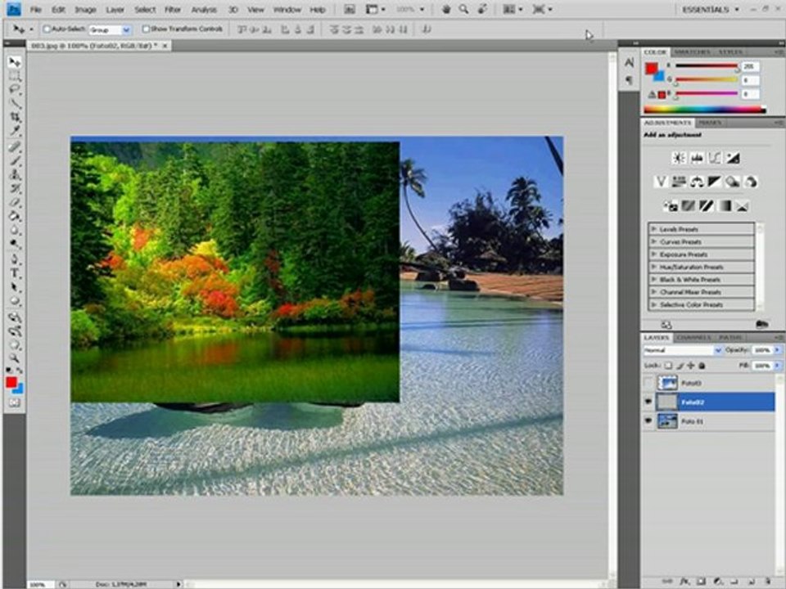Expand Exposure Presets

tap(653, 254)
